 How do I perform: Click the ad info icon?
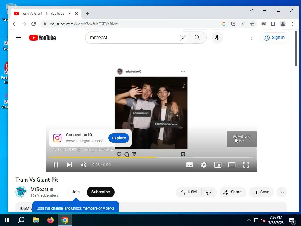79,149
